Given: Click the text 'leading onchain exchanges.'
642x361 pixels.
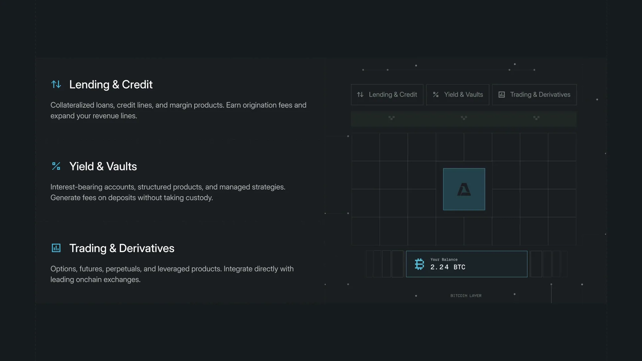Looking at the screenshot, I should coord(95,279).
